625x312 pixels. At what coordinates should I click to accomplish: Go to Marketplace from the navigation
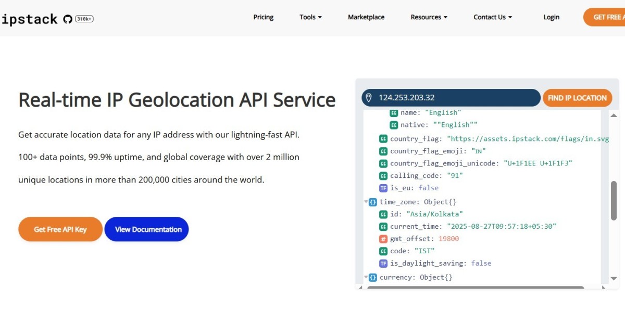[366, 17]
